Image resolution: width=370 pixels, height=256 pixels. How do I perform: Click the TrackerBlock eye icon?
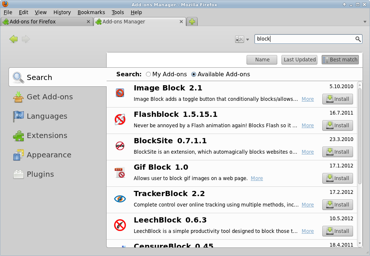pos(120,199)
